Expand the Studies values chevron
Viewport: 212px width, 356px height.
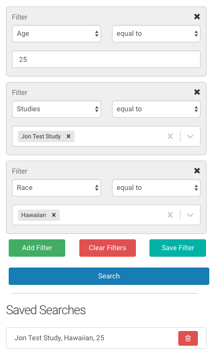(x=190, y=136)
